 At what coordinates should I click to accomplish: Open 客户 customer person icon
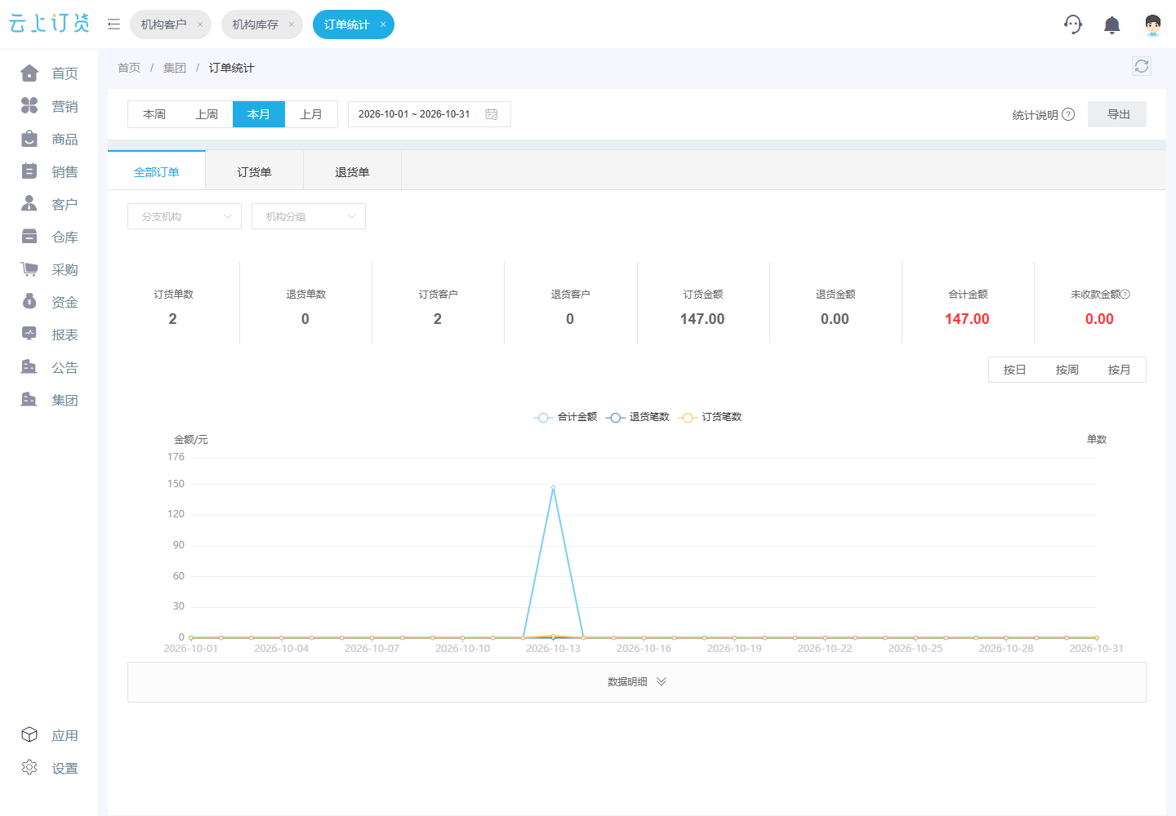pyautogui.click(x=29, y=204)
